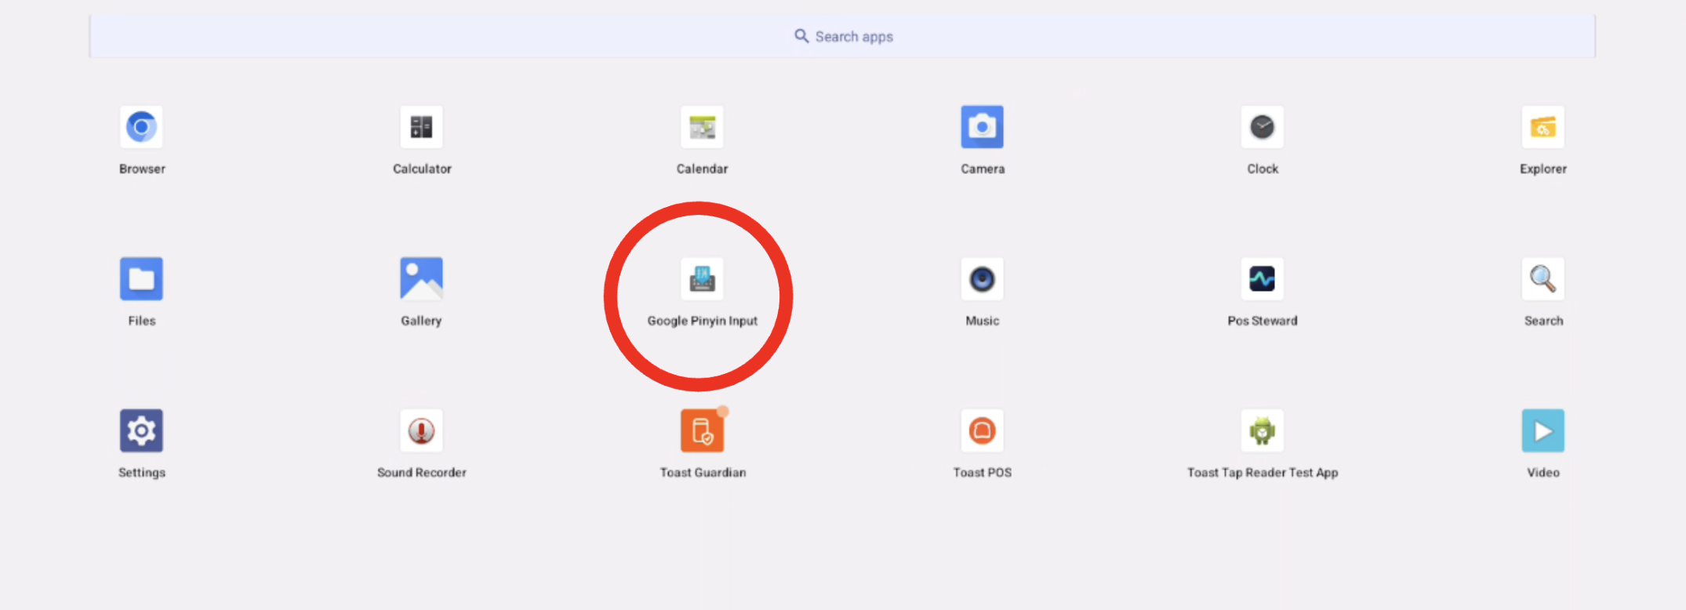
Task: Click the magnifier in search bar
Action: [x=801, y=36]
